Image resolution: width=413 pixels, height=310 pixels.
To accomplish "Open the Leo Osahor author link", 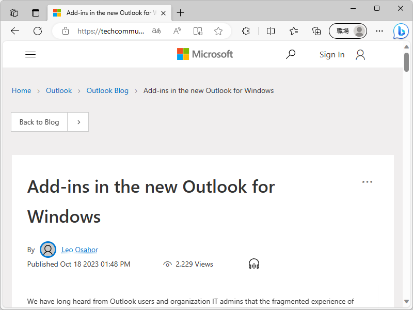I will click(x=80, y=250).
